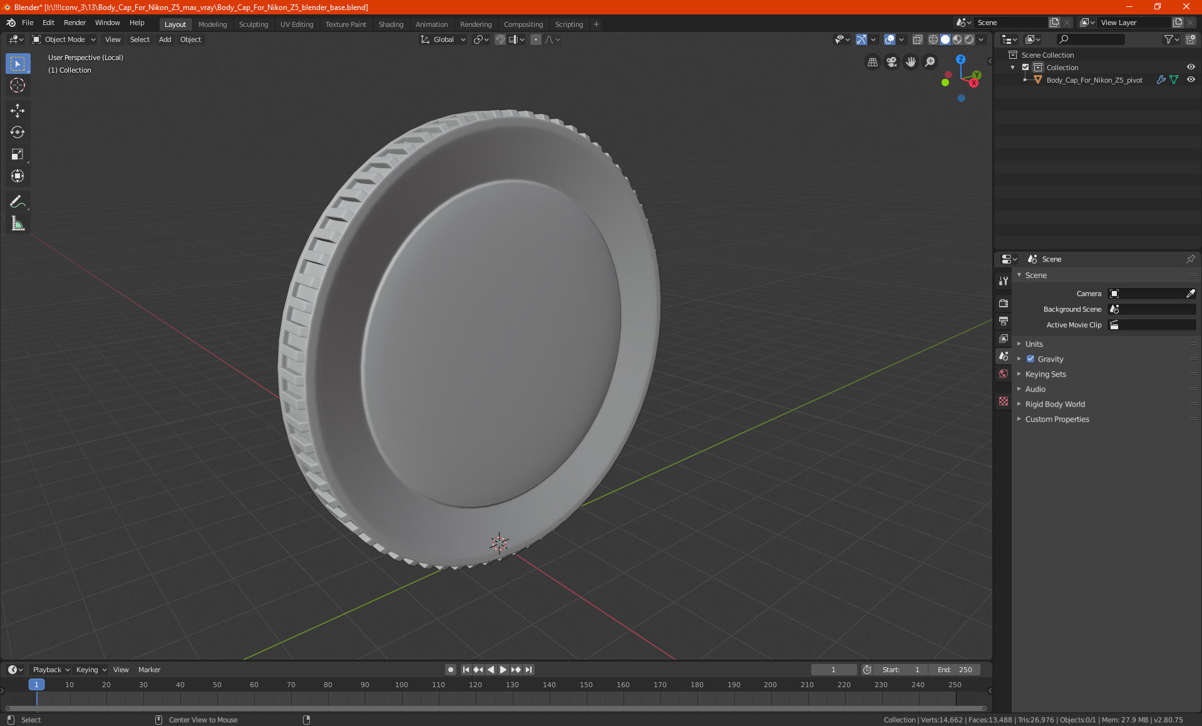
Task: Click the pan view hand icon
Action: [911, 62]
